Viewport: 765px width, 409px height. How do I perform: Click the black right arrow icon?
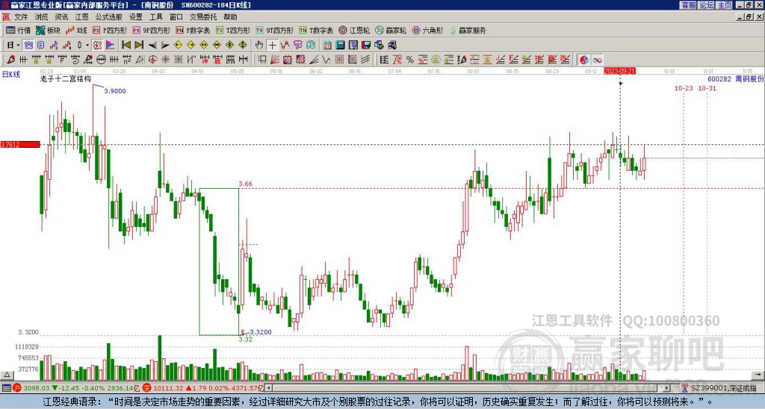tap(165, 46)
